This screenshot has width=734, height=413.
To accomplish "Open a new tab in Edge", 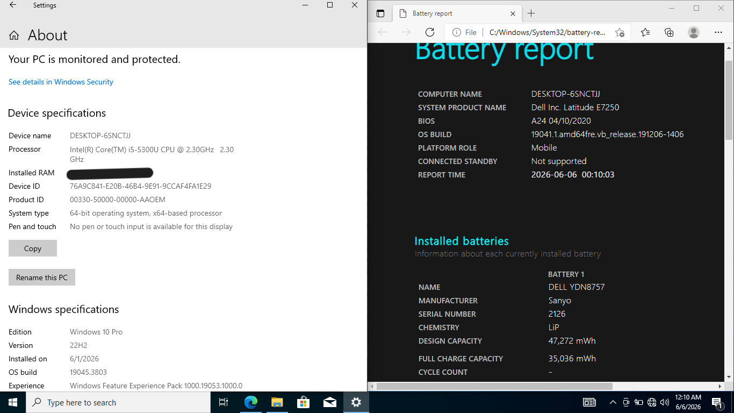I will pos(531,13).
